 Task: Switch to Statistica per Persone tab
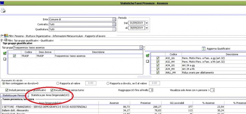point(13,95)
